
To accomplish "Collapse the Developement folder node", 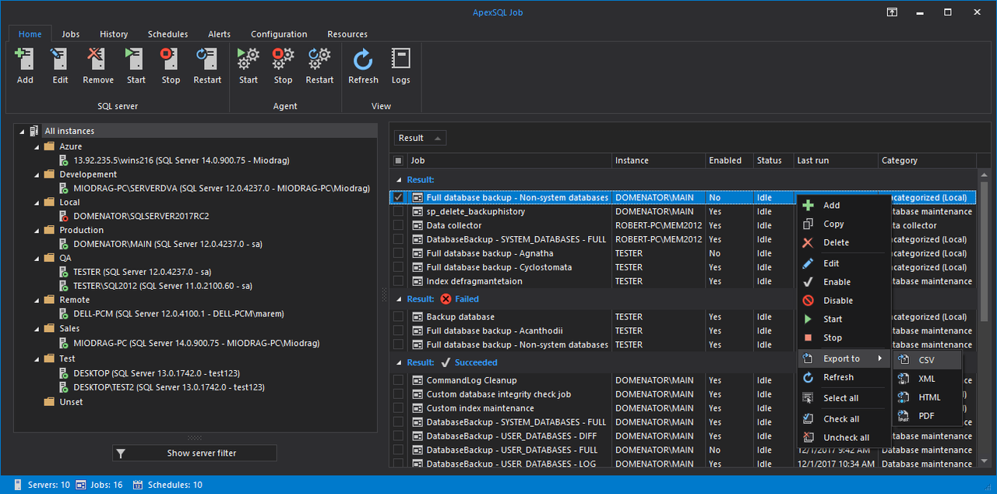I will tap(37, 175).
